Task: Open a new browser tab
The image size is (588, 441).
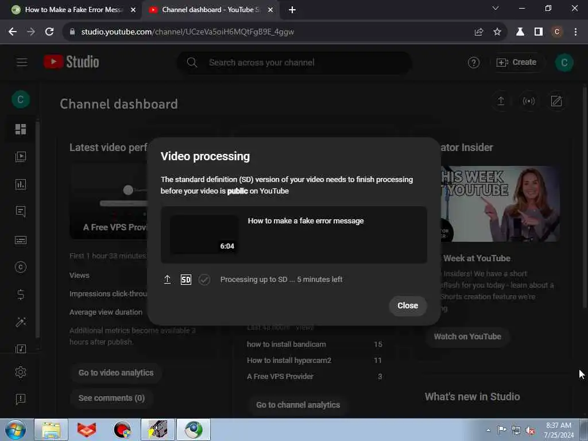Action: 292,10
